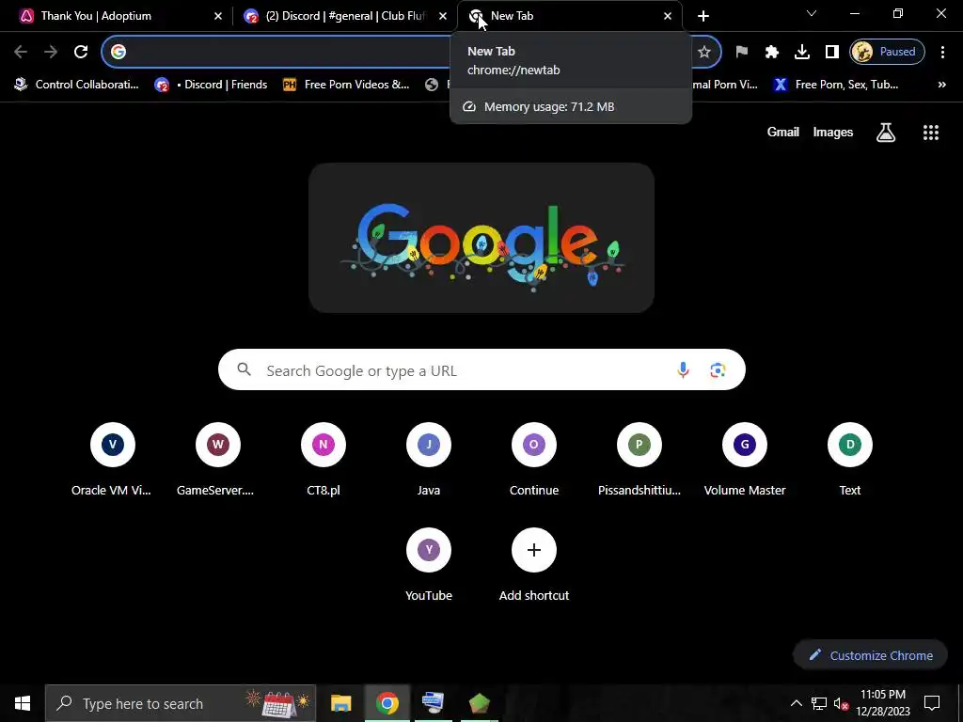963x722 pixels.
Task: Open the Windows Start menu
Action: tap(23, 703)
